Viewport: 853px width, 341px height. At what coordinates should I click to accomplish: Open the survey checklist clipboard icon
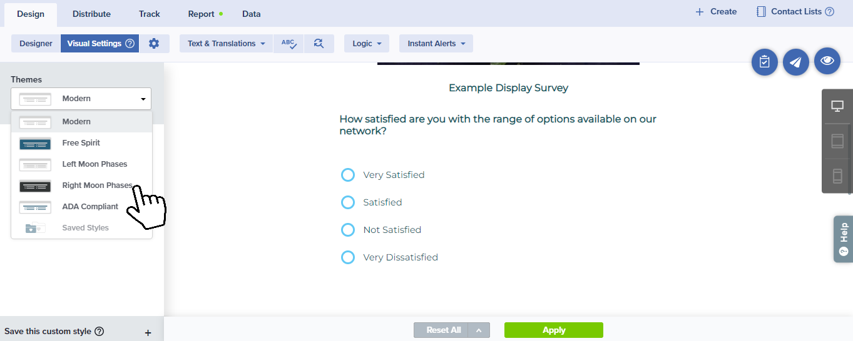764,62
